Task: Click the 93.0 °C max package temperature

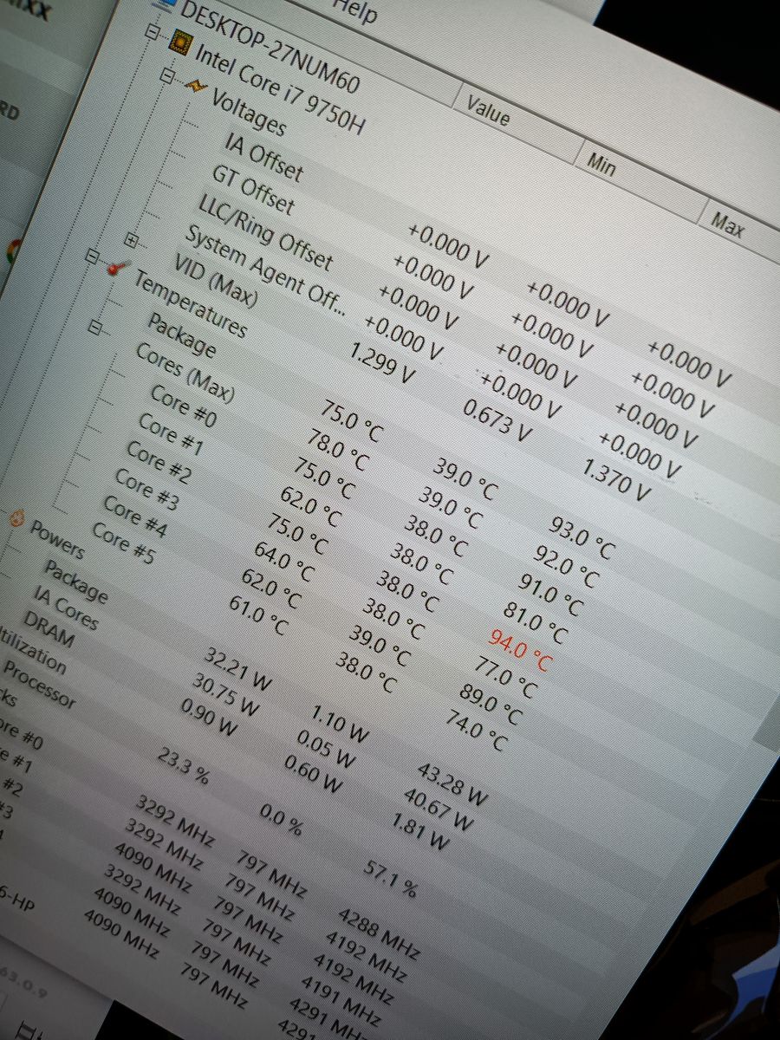Action: (x=583, y=537)
